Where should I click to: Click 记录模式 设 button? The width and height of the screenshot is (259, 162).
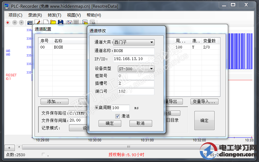click(78, 128)
